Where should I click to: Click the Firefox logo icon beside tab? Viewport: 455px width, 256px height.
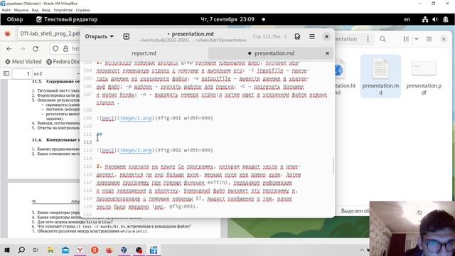tap(8, 33)
